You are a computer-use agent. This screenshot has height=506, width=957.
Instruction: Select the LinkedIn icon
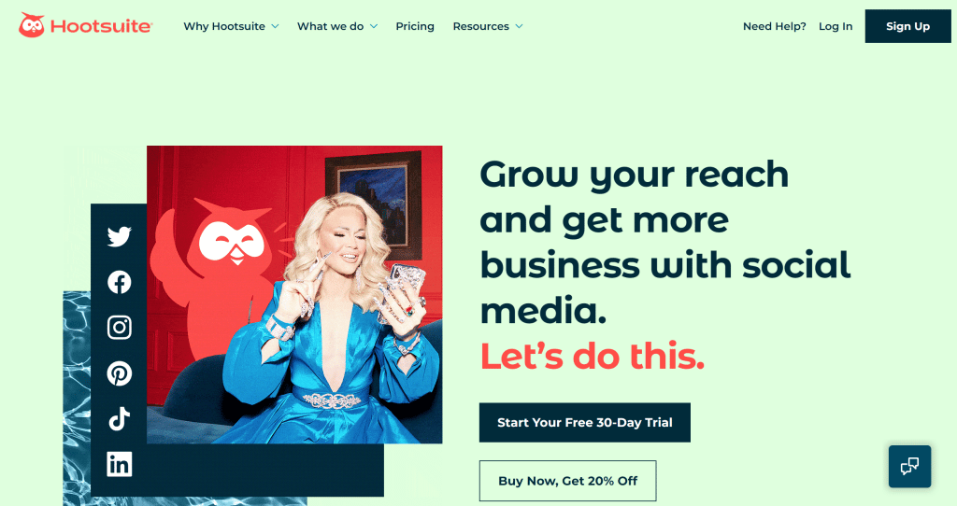(x=119, y=465)
